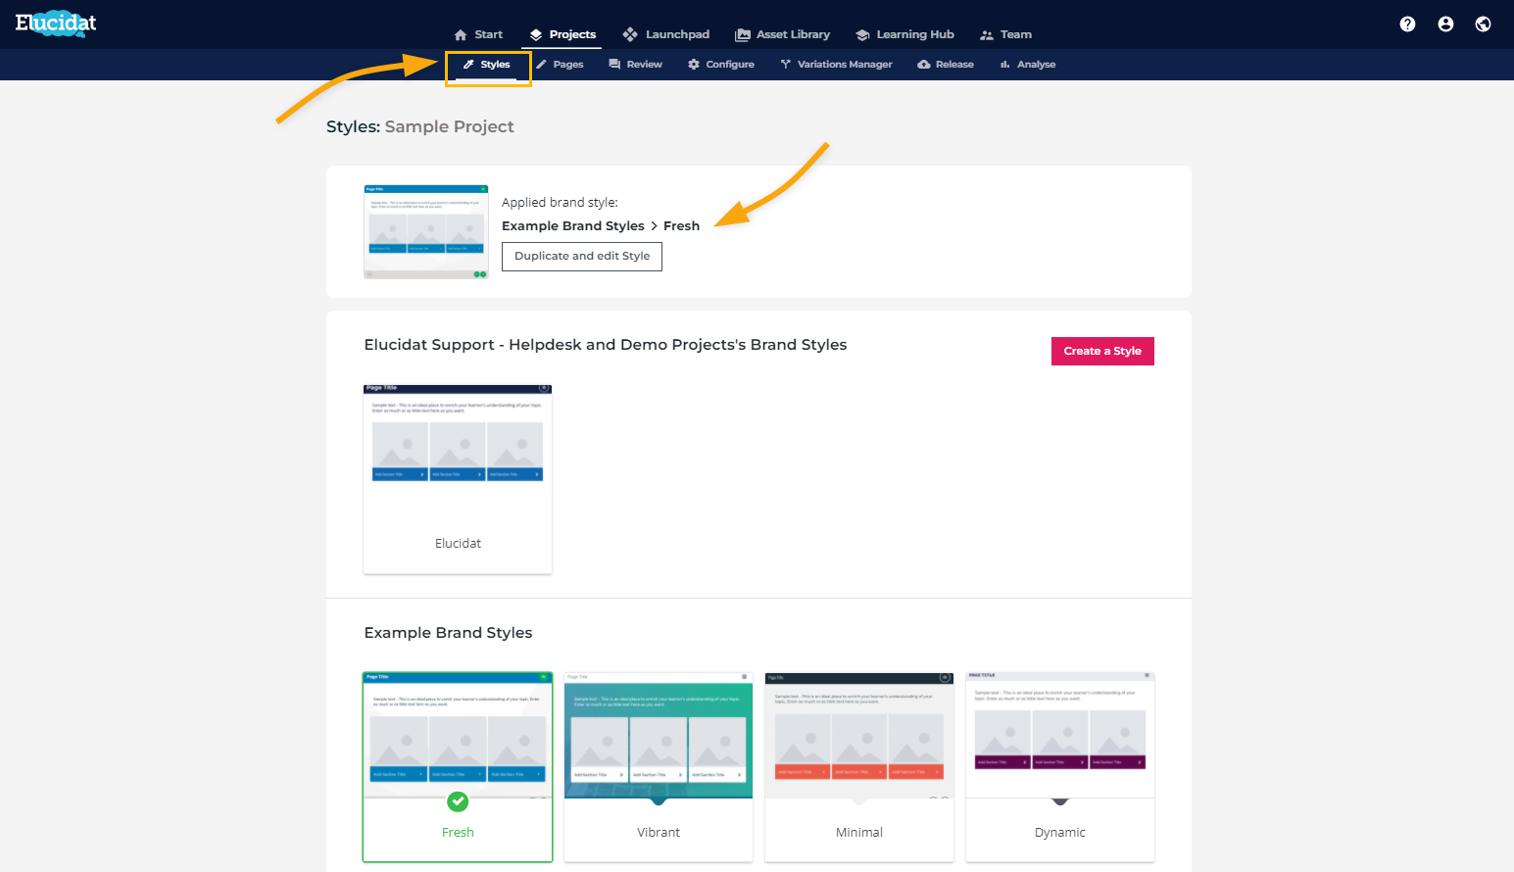1514x872 pixels.
Task: Open the help question mark icon
Action: 1407,24
